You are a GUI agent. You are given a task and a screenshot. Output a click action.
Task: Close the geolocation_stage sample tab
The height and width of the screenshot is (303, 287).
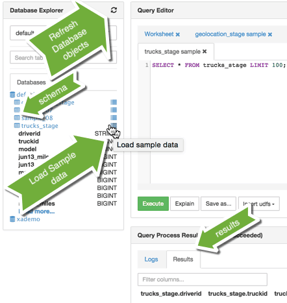click(x=270, y=34)
